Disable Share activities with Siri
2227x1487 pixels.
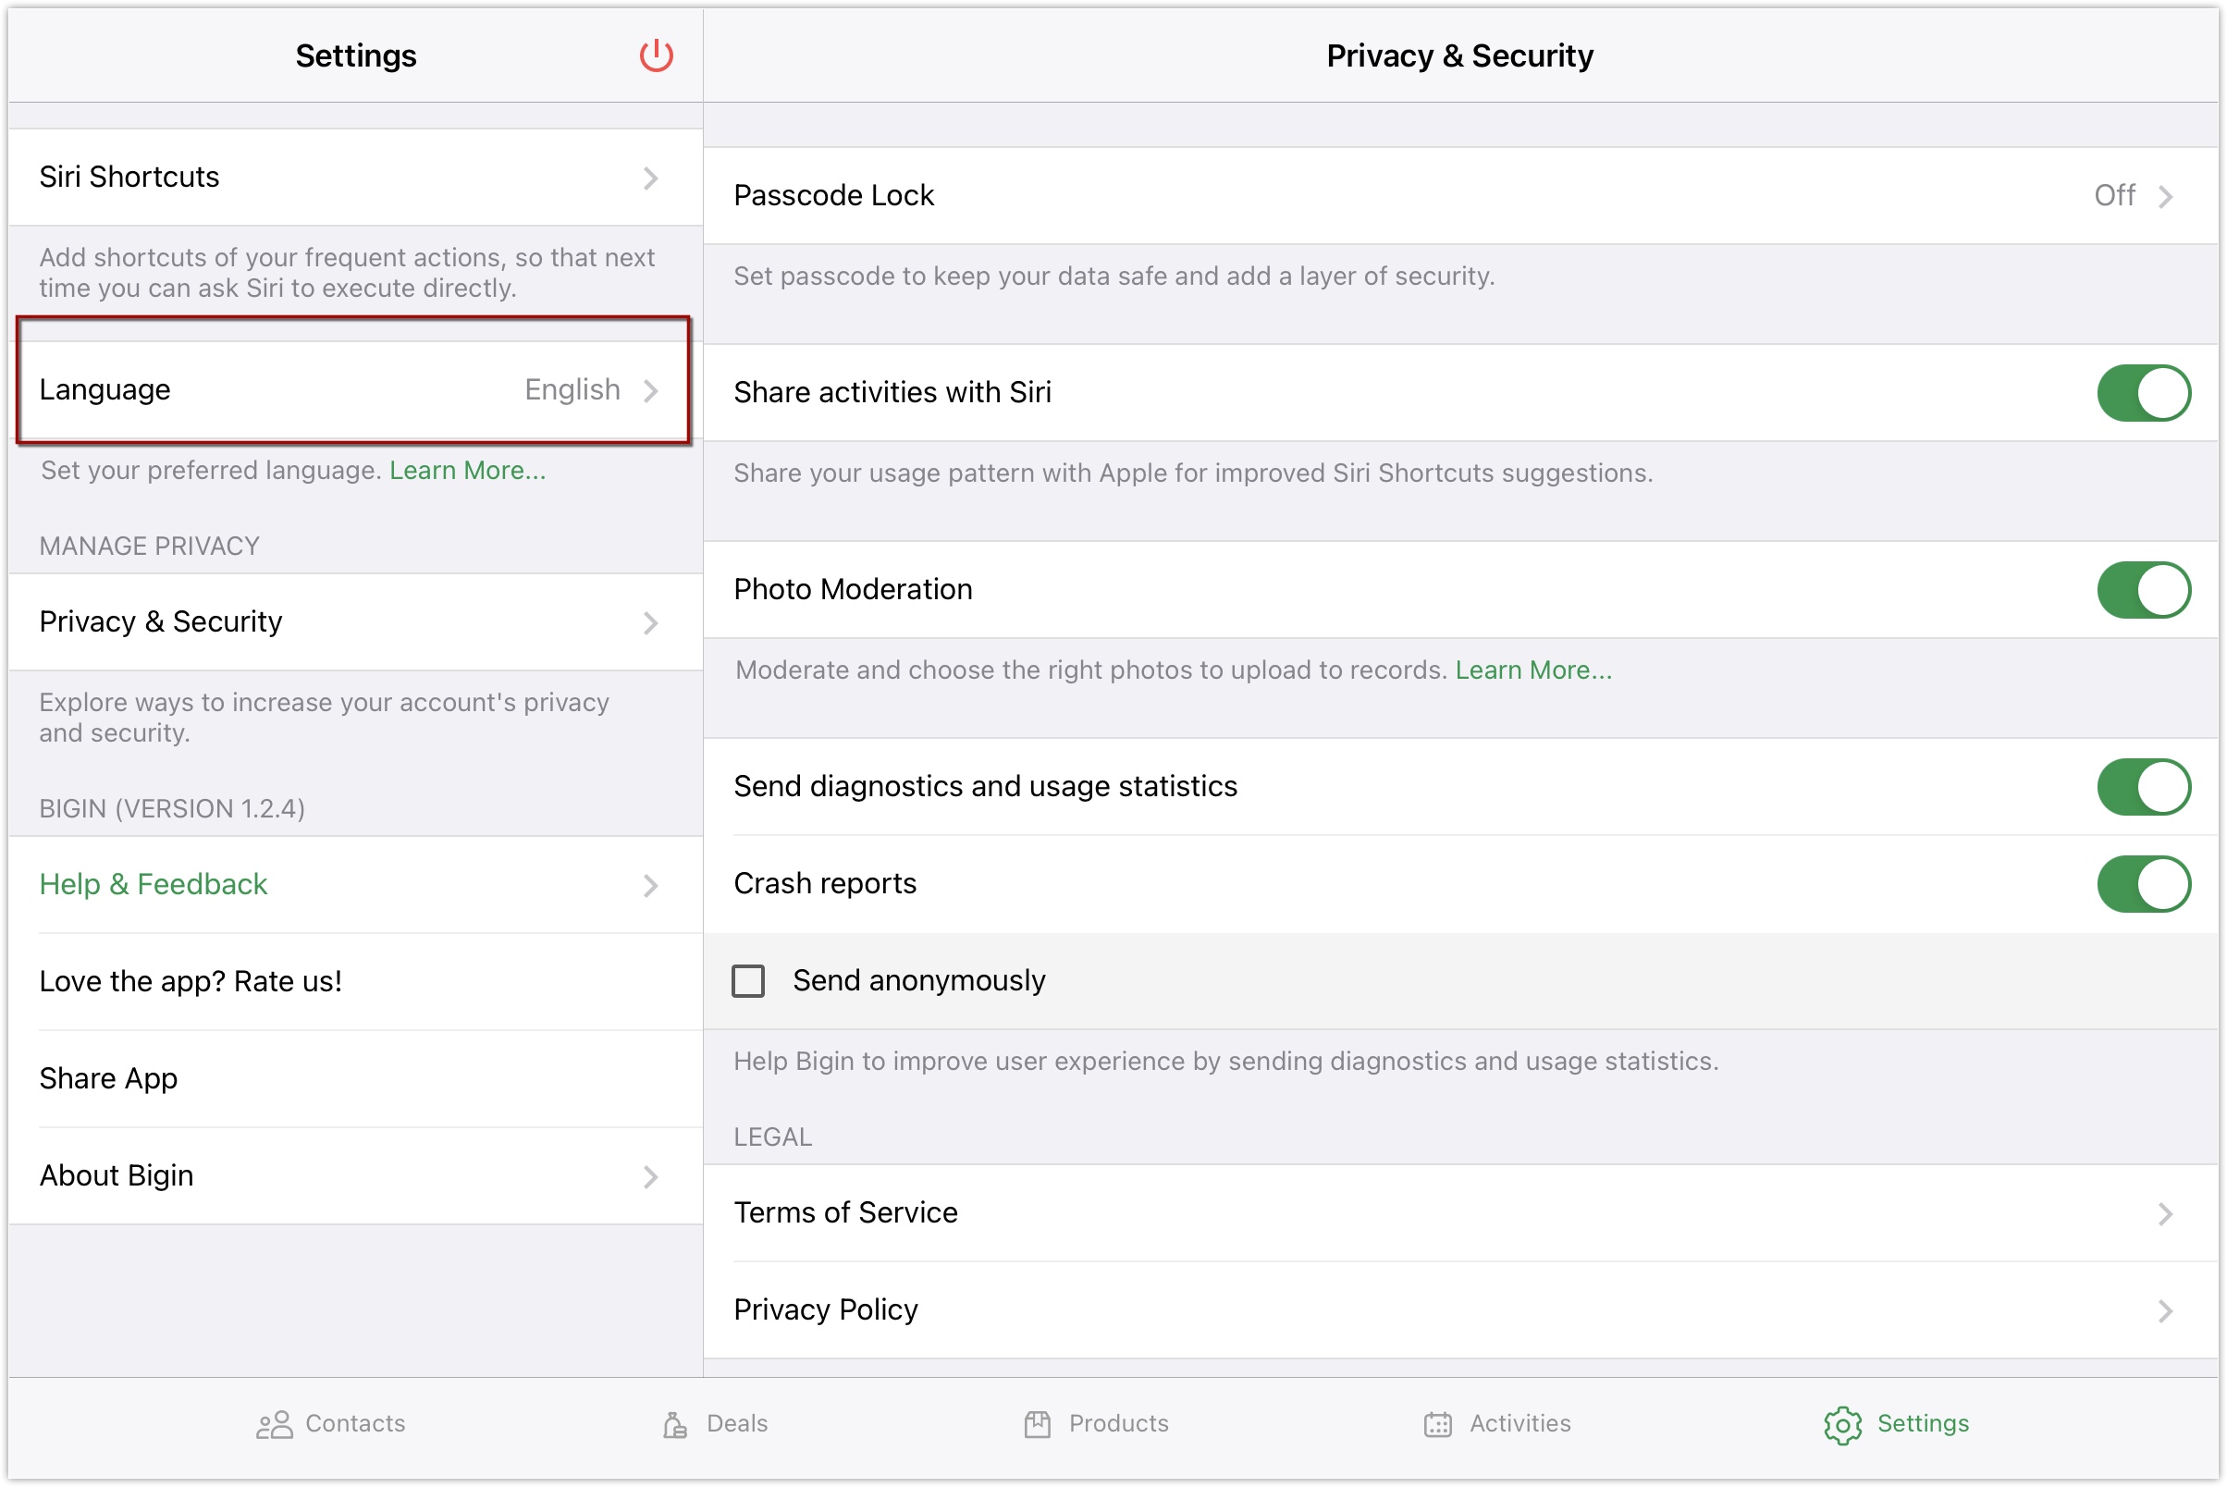coord(2143,393)
